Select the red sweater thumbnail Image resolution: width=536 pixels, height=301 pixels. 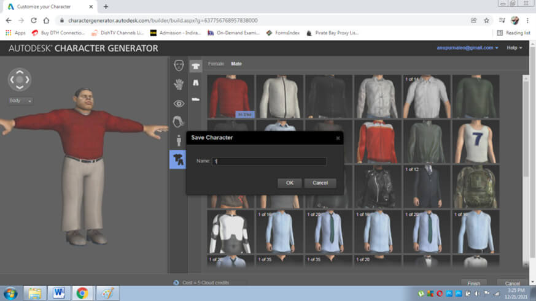point(231,97)
